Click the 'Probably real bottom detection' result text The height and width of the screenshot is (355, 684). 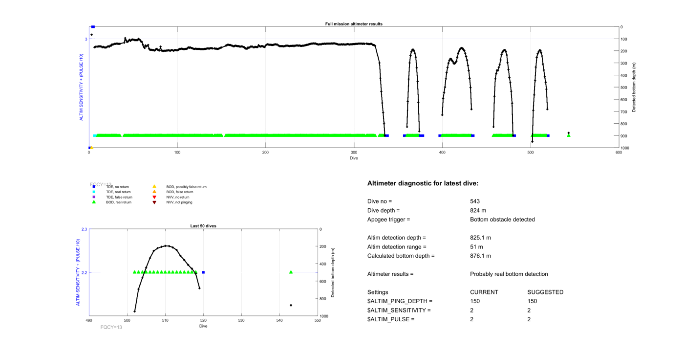[509, 274]
